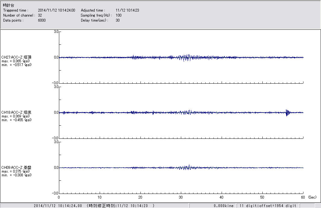This screenshot has width=321, height=208.
Task: Click the Sampling freq value 100
Action: click(x=118, y=15)
